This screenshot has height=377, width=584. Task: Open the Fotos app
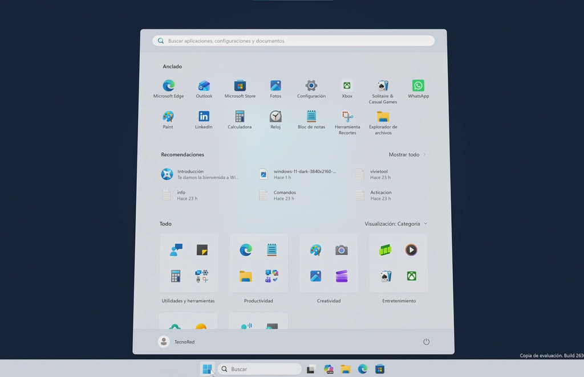(275, 89)
